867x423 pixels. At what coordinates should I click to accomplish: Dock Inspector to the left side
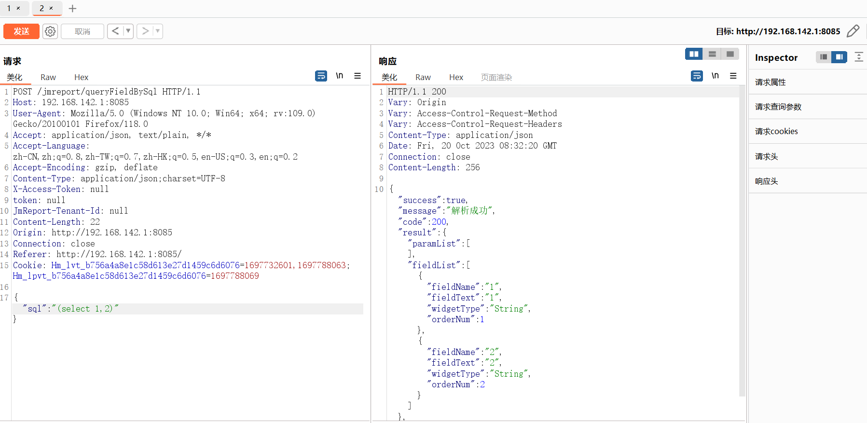[x=824, y=57]
